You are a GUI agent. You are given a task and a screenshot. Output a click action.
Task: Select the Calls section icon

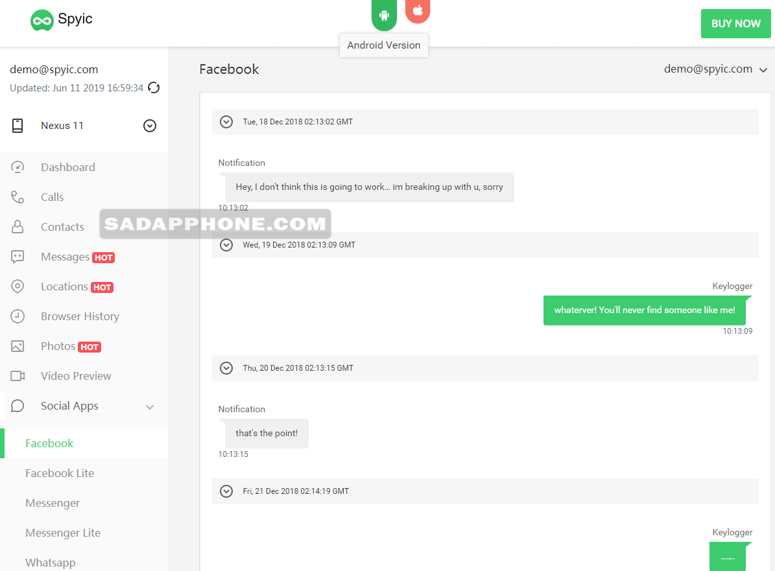point(18,196)
